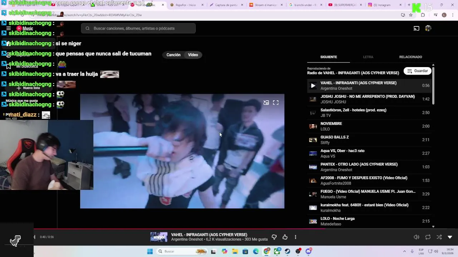
Task: Open Steam from the taskbar
Action: pyautogui.click(x=287, y=251)
